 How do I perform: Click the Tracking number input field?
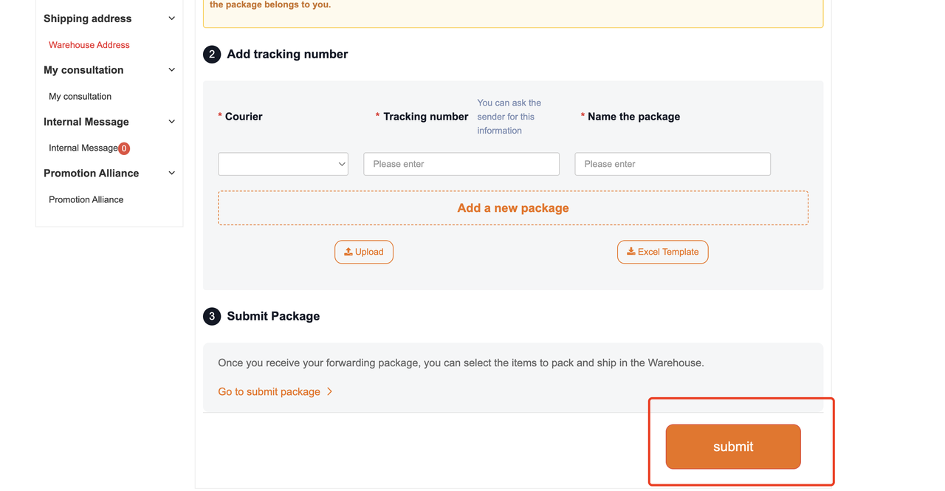pos(461,164)
